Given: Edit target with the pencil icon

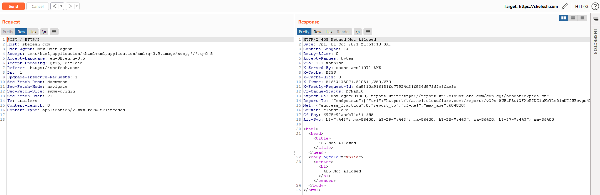Looking at the screenshot, I should [x=565, y=6].
